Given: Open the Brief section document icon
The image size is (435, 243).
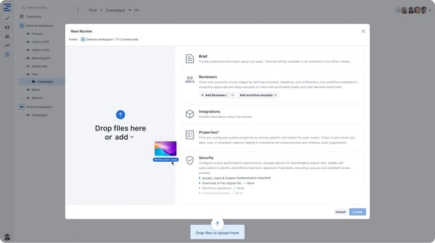Looking at the screenshot, I should pyautogui.click(x=189, y=59).
